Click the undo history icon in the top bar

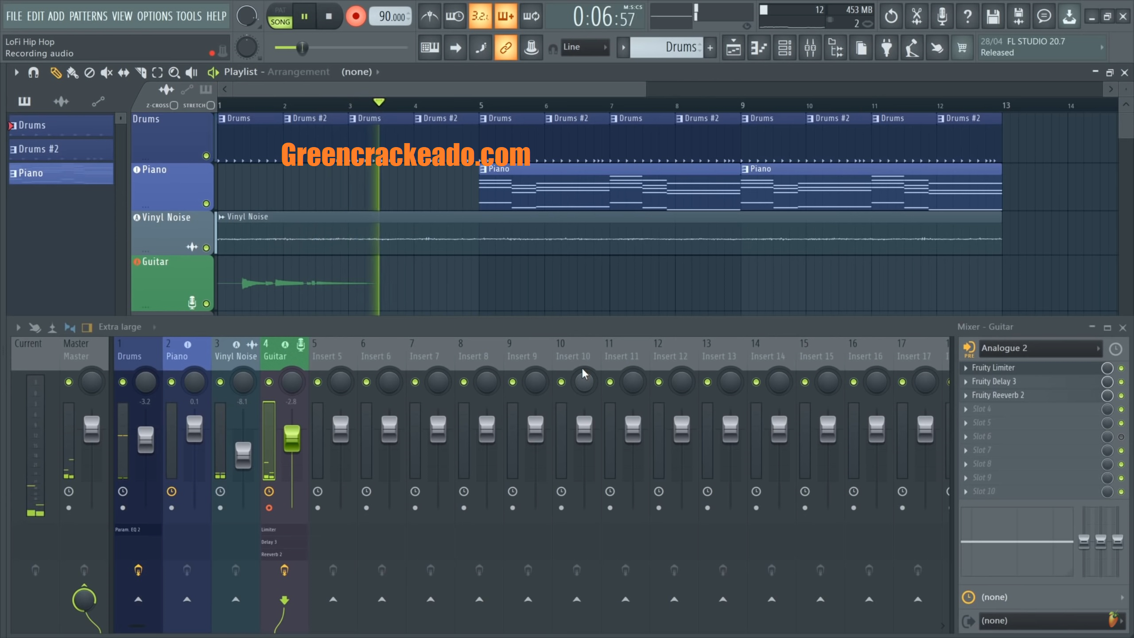[891, 16]
